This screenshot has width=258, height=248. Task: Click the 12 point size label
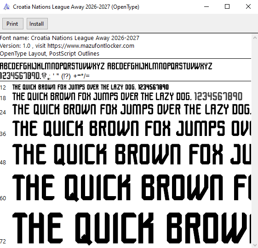pyautogui.click(x=3, y=88)
